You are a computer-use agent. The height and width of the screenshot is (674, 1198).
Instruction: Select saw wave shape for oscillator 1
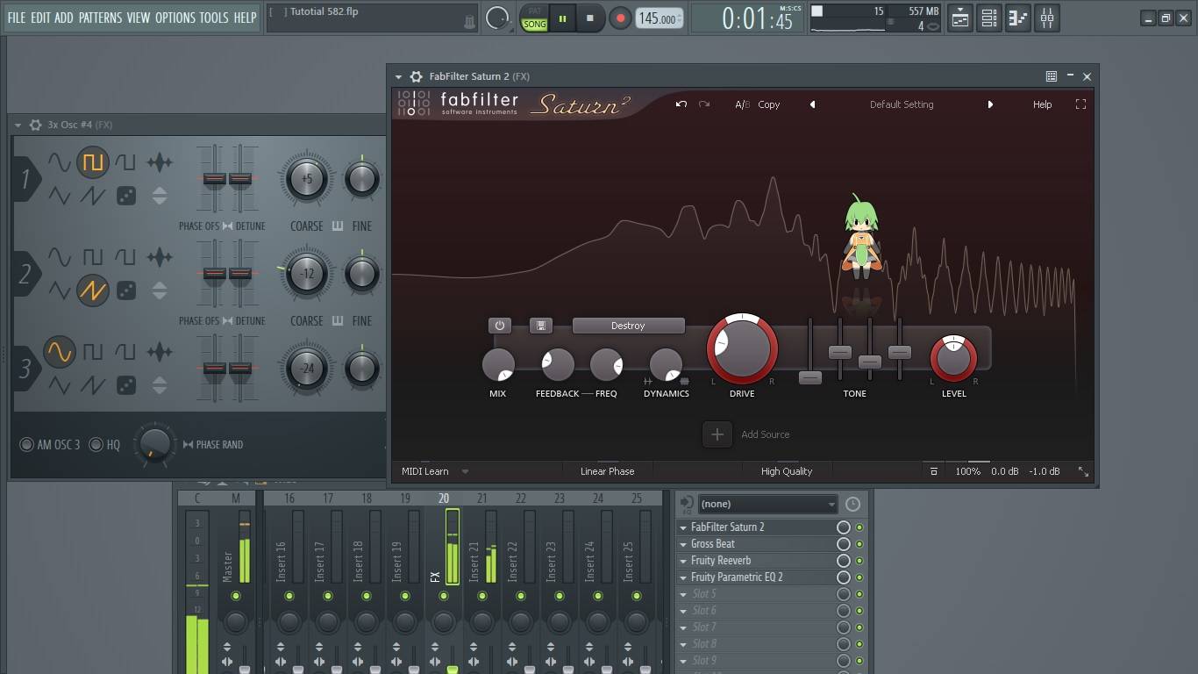point(92,196)
